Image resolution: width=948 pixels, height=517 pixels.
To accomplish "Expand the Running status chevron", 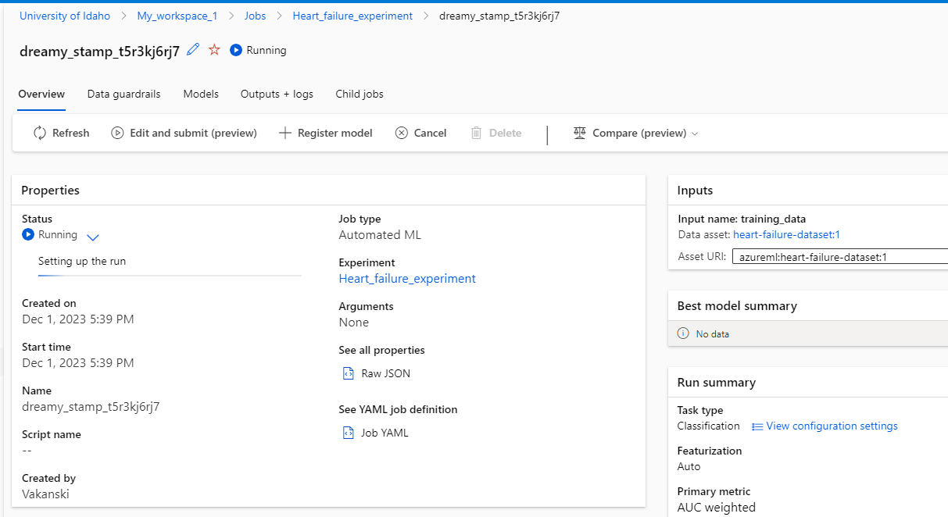I will coord(93,237).
